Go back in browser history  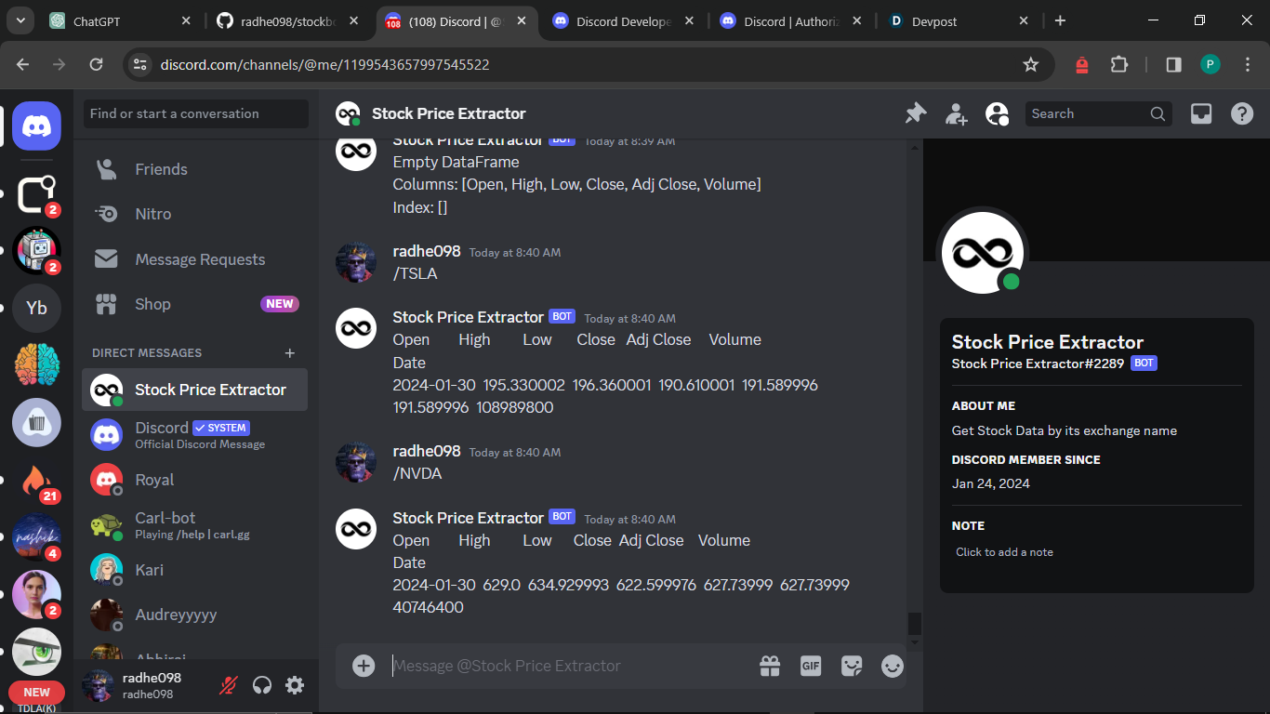click(23, 64)
